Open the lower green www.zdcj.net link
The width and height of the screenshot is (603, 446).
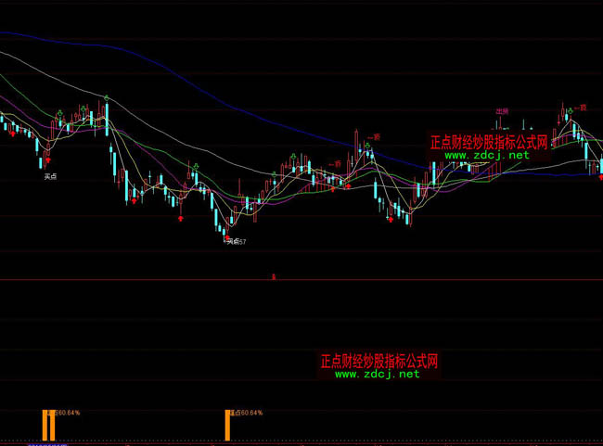[x=377, y=374]
